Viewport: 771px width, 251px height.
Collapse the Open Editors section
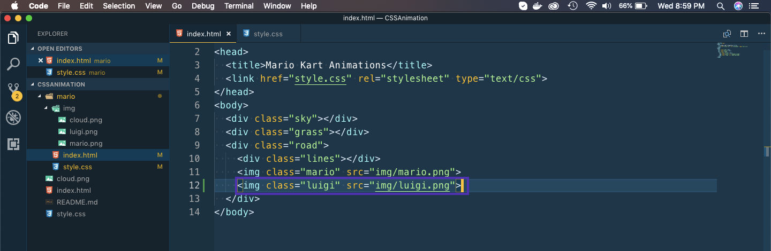pyautogui.click(x=98, y=49)
